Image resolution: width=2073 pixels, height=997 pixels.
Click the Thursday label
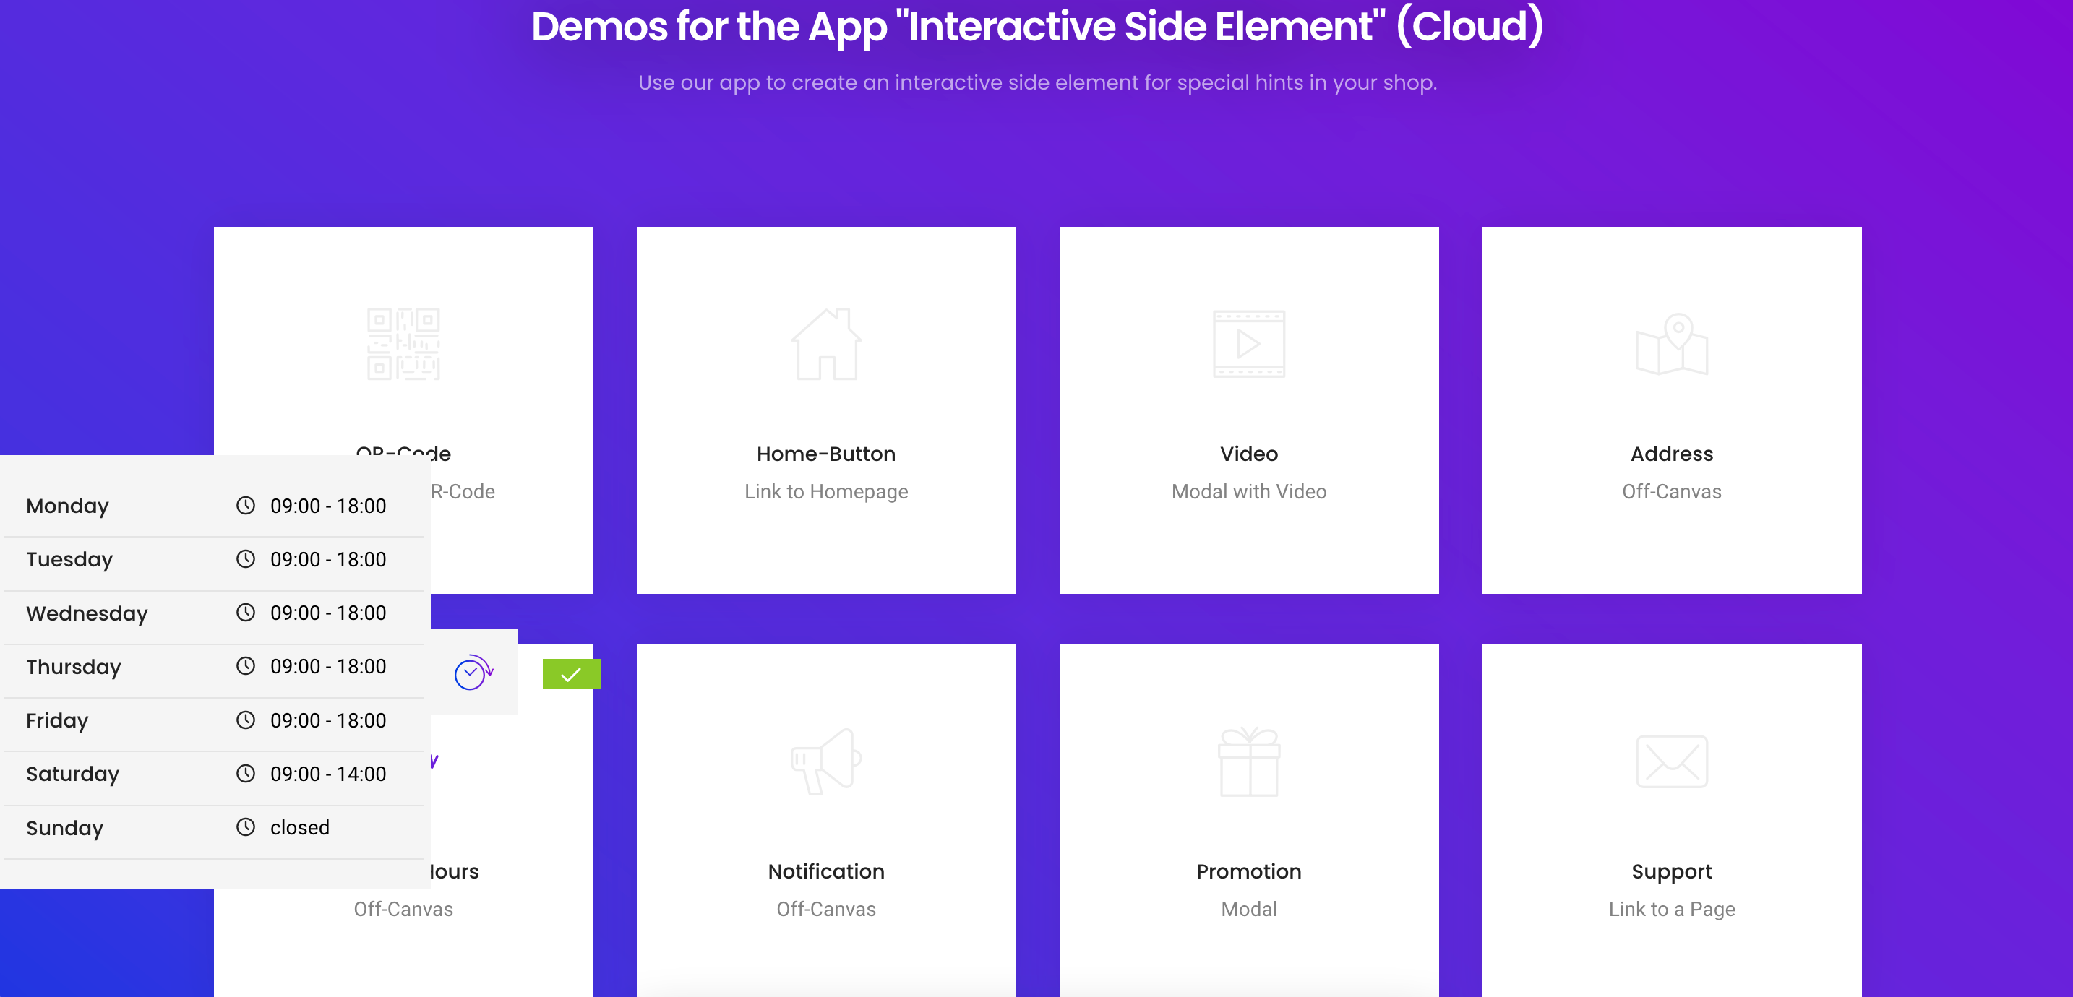point(73,667)
